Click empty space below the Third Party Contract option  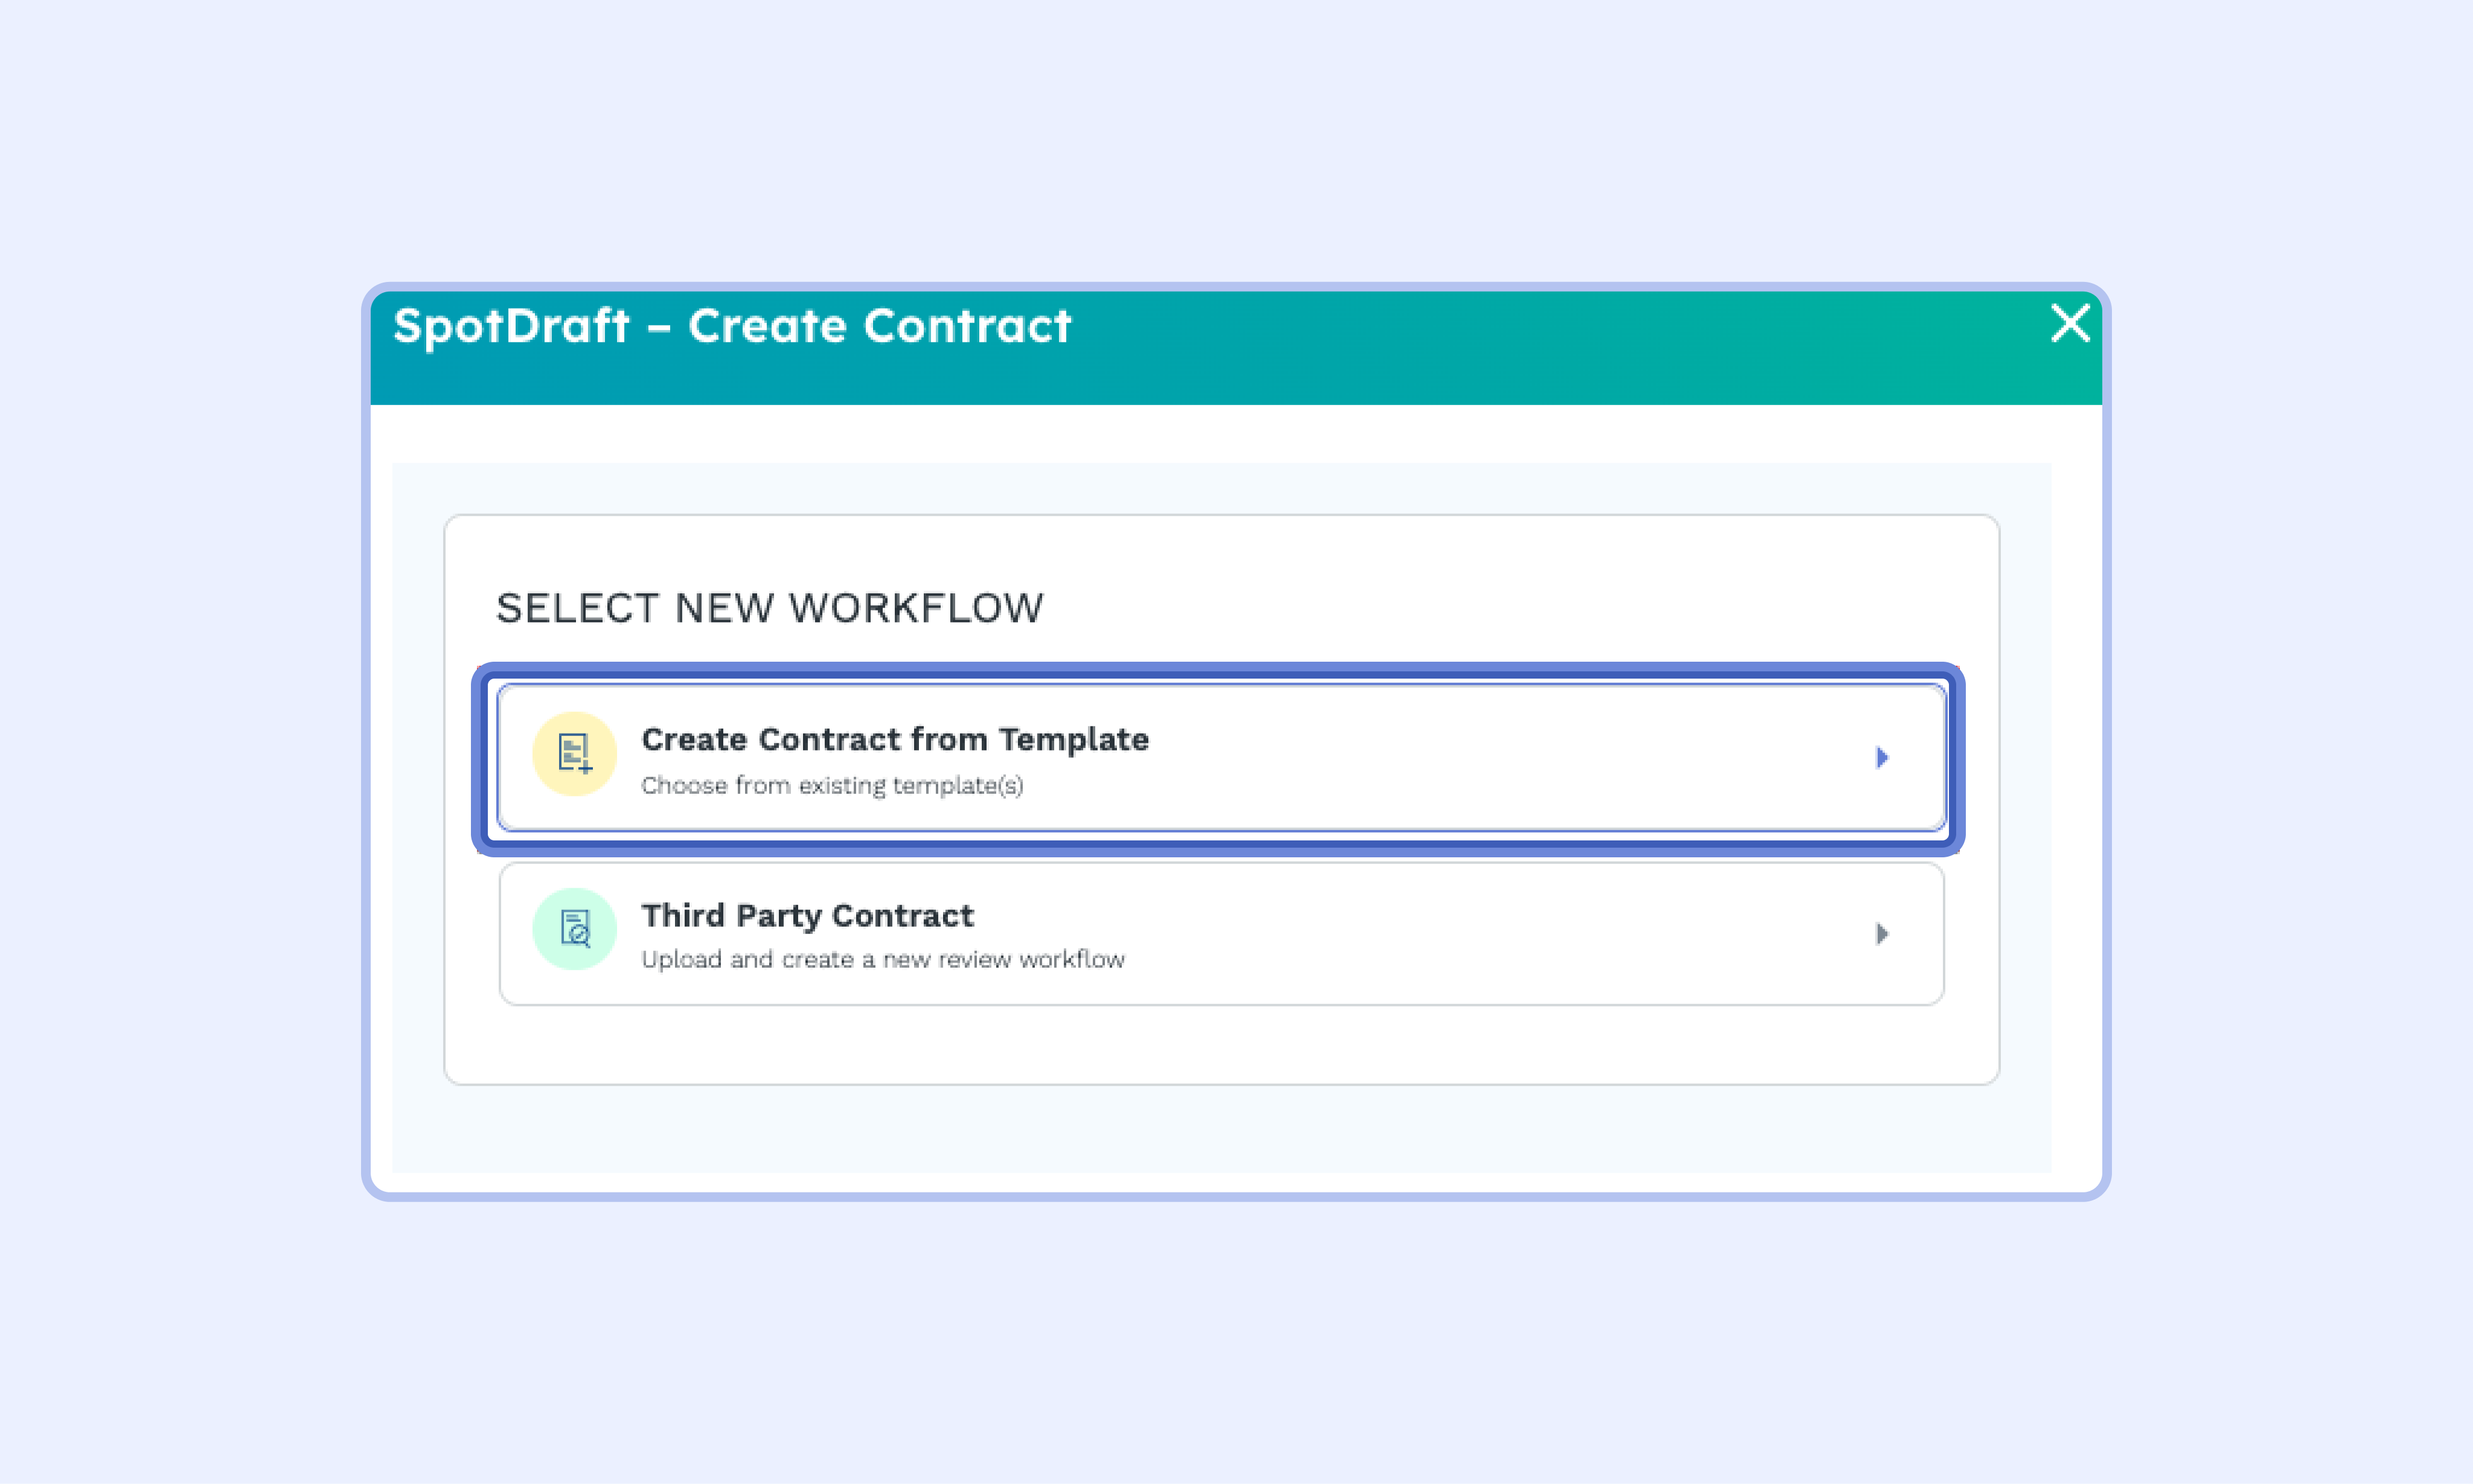tap(1220, 1045)
